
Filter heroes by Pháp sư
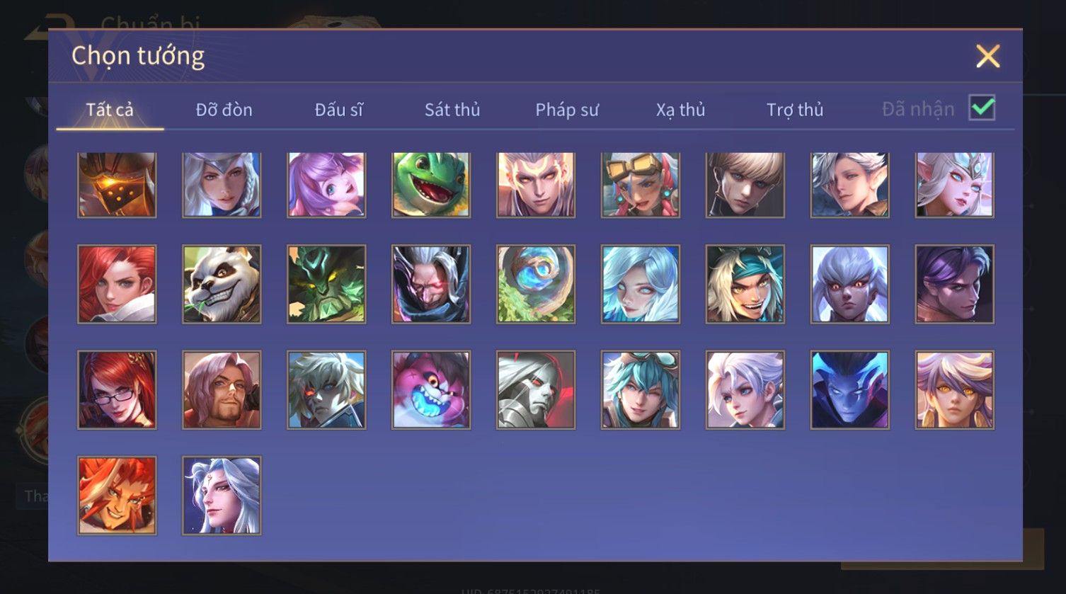tap(567, 110)
